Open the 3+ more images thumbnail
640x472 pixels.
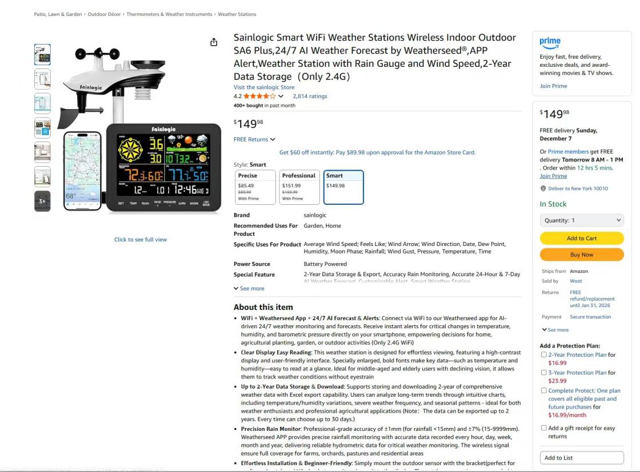click(x=42, y=201)
